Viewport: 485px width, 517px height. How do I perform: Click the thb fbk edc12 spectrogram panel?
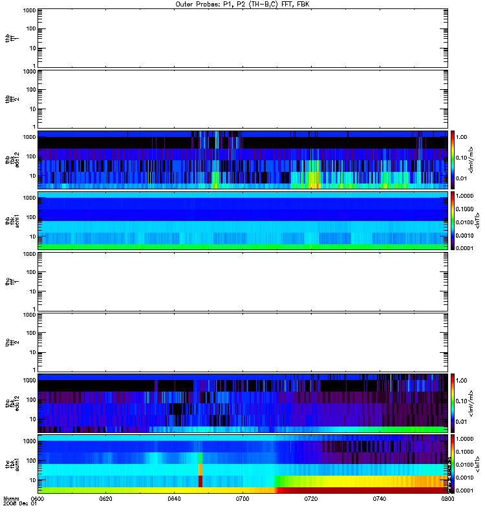click(242, 160)
